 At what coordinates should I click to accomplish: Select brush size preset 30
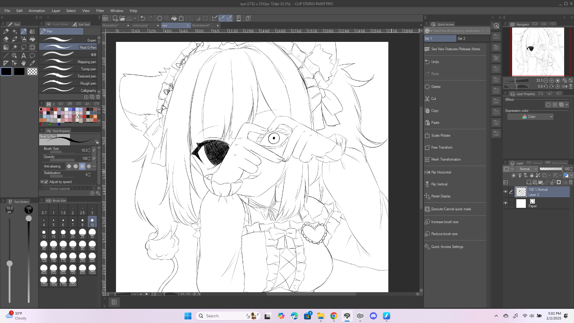[x=92, y=234]
